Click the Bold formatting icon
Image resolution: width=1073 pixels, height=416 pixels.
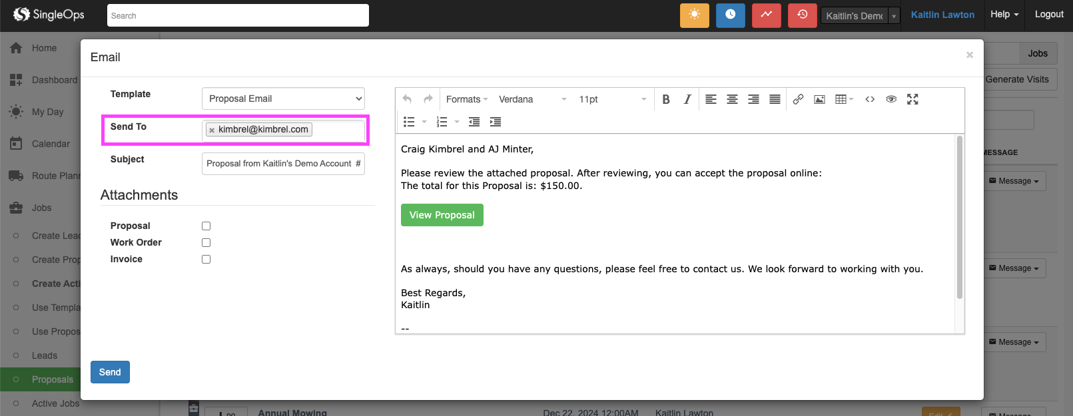[x=665, y=99]
